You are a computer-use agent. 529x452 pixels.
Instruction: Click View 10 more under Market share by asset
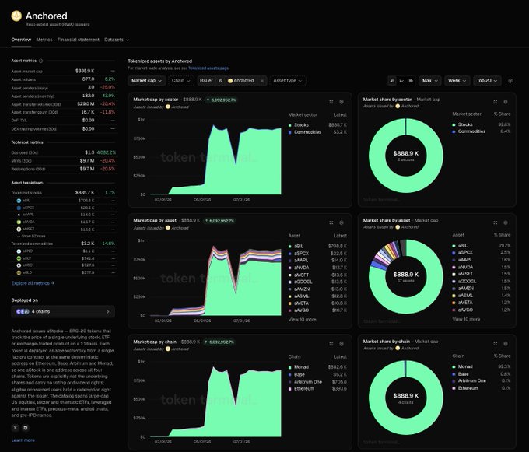466,319
